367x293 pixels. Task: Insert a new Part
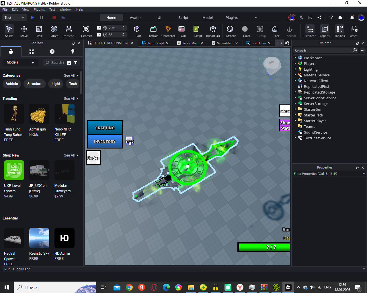(138, 31)
